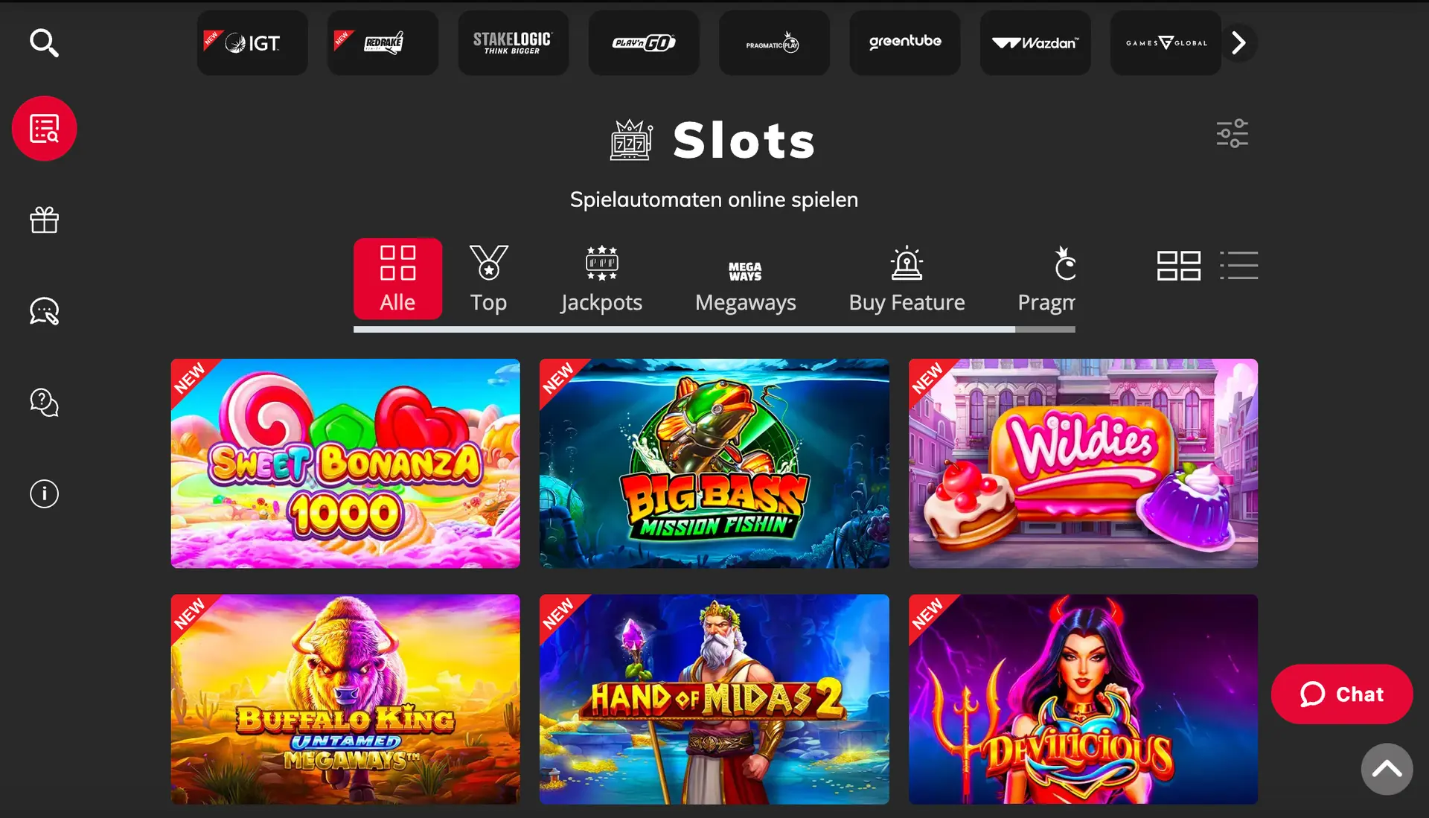
Task: Open the gift box promotions icon
Action: 44,220
